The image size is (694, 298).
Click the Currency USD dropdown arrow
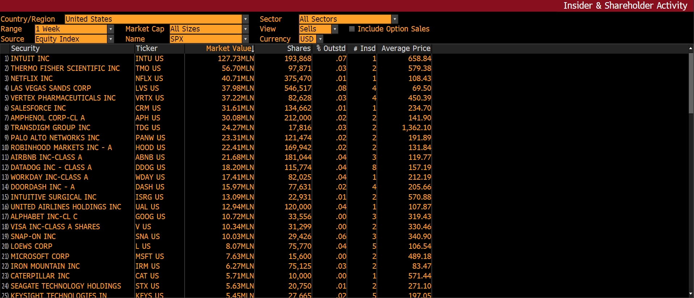(x=320, y=39)
